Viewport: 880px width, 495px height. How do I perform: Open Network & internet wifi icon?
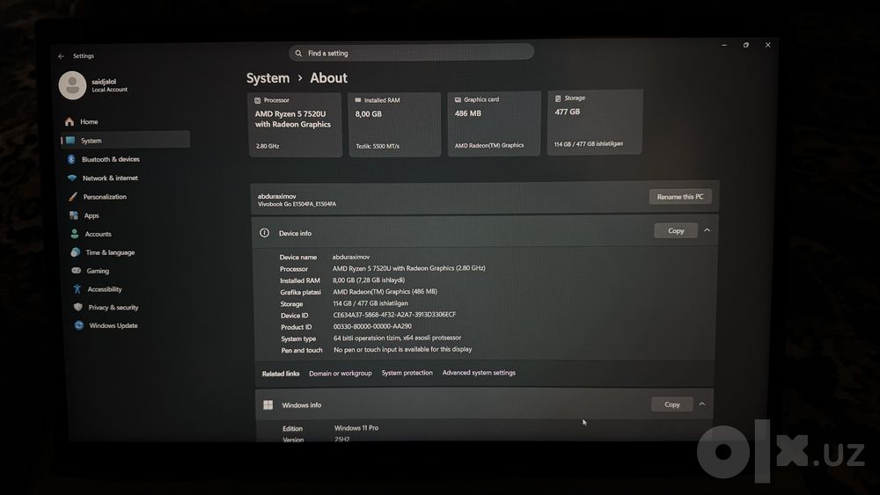pos(72,178)
